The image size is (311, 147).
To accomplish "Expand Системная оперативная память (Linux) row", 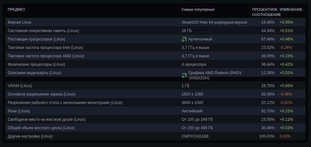I will pos(43,31).
